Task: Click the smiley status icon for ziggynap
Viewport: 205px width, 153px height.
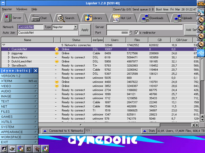Action: click(x=57, y=53)
